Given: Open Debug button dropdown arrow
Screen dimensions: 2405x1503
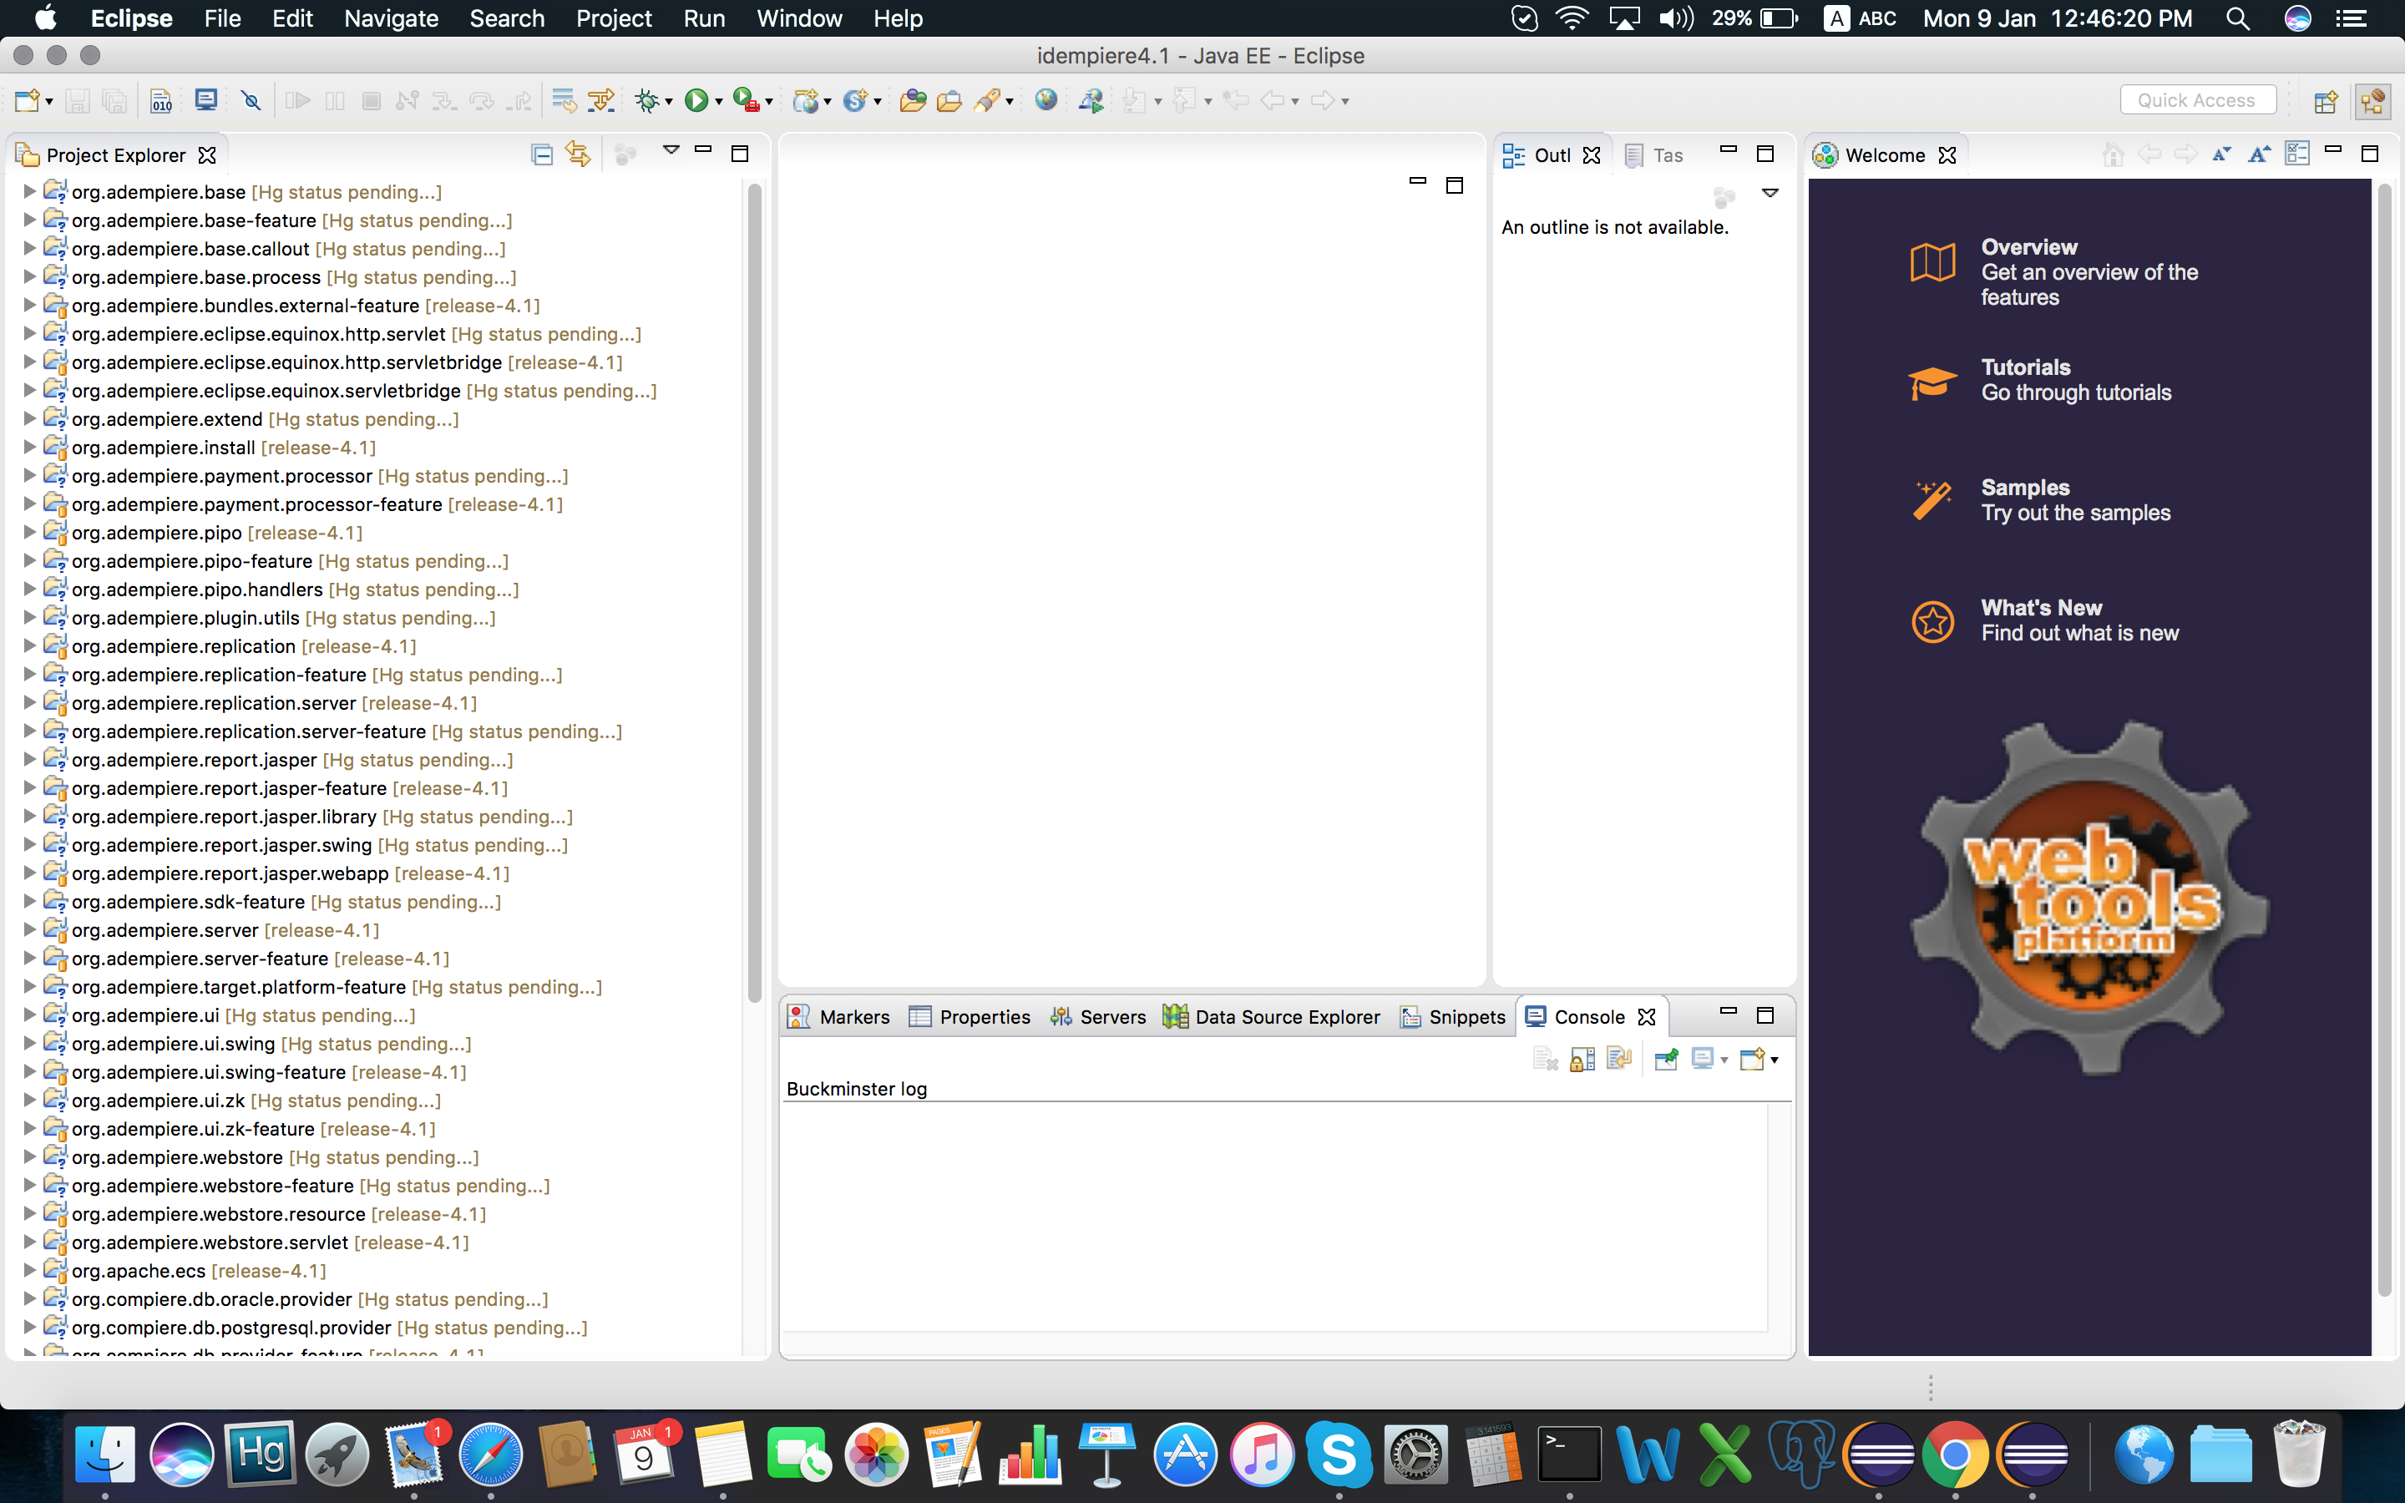Looking at the screenshot, I should 669,103.
